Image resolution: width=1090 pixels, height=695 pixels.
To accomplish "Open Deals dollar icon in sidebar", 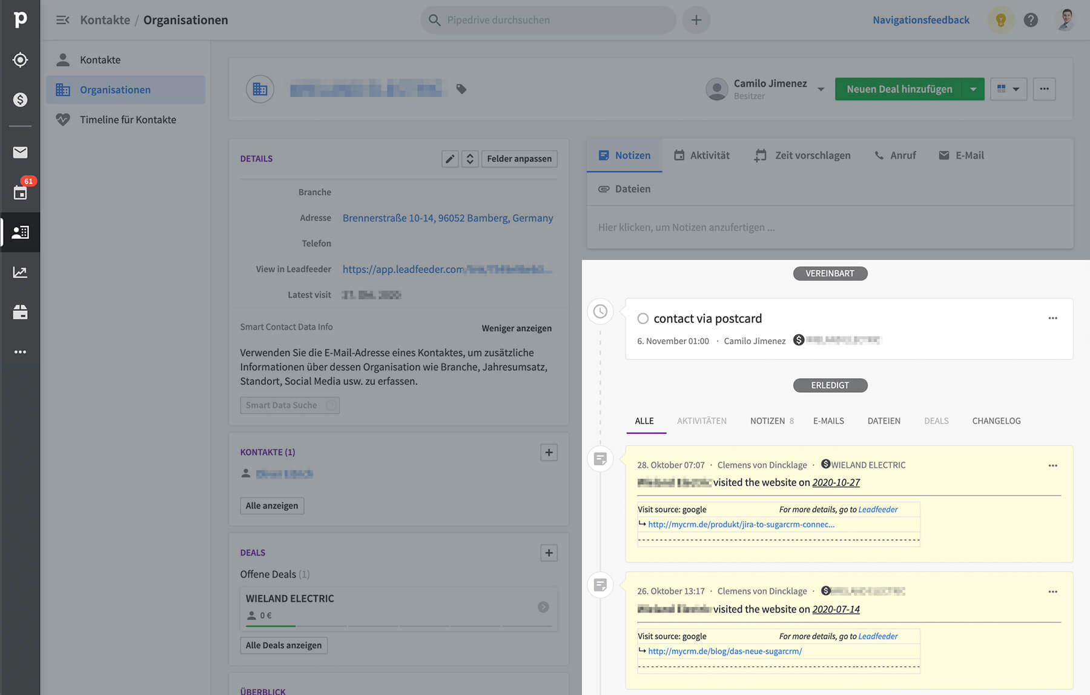I will [x=20, y=99].
